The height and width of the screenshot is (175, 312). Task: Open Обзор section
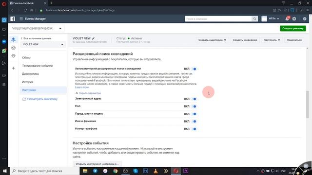(26, 57)
